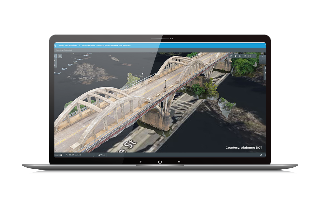Select the Pan hand tool

point(235,56)
